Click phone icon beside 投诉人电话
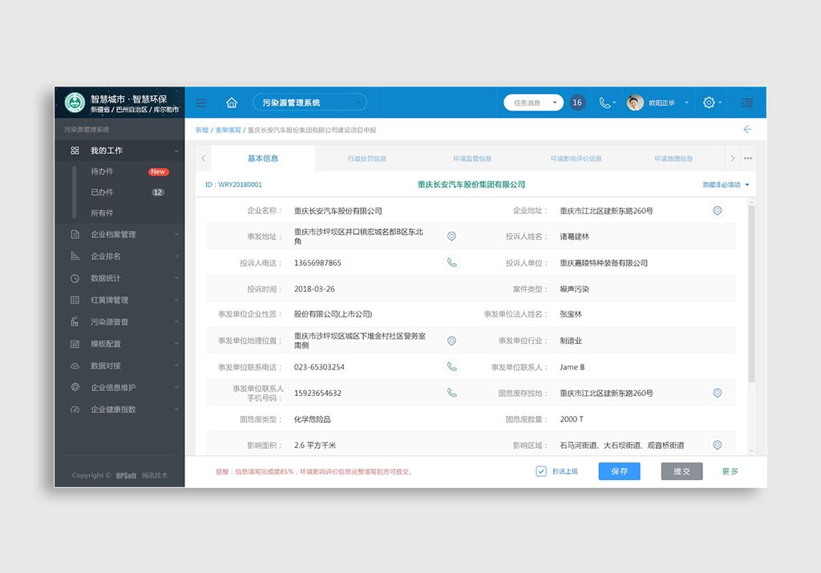 (x=451, y=263)
